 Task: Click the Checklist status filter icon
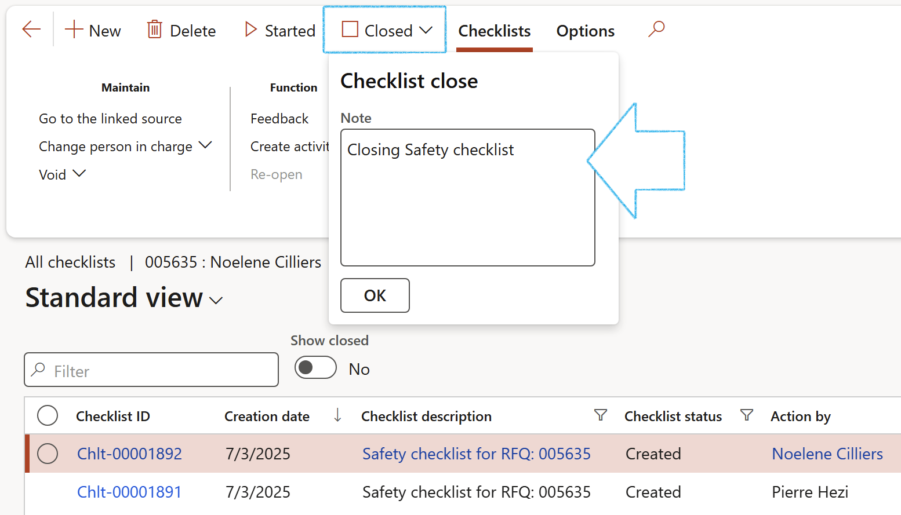(747, 415)
